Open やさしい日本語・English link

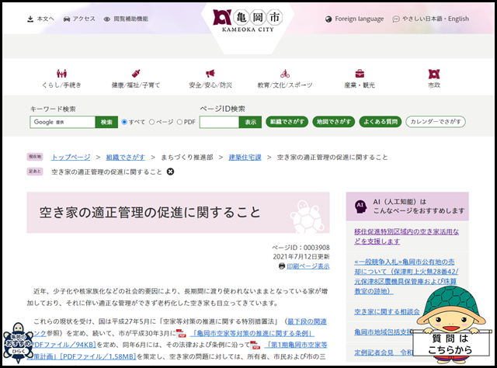[431, 19]
